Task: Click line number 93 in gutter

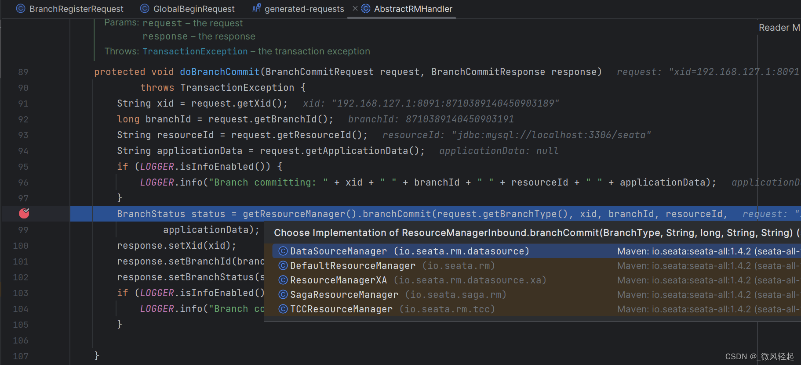Action: point(23,135)
